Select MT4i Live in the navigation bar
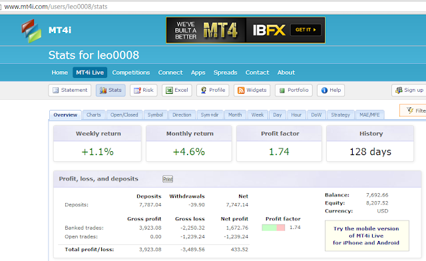This screenshot has width=426, height=261. point(90,73)
